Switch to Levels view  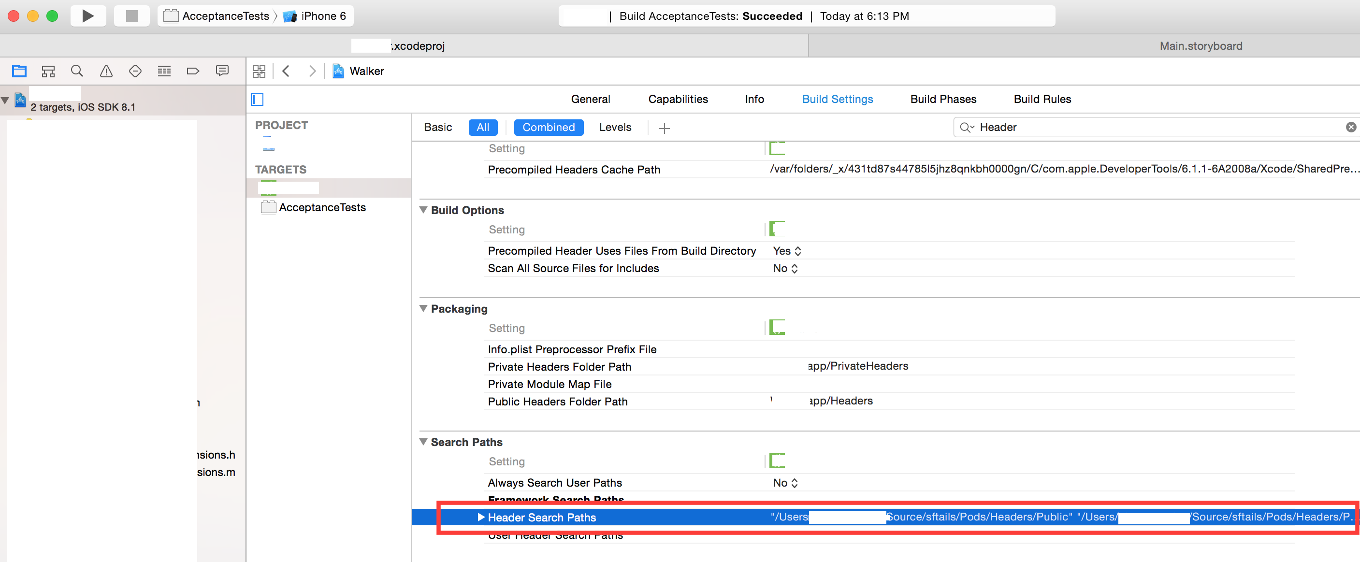[x=615, y=127]
